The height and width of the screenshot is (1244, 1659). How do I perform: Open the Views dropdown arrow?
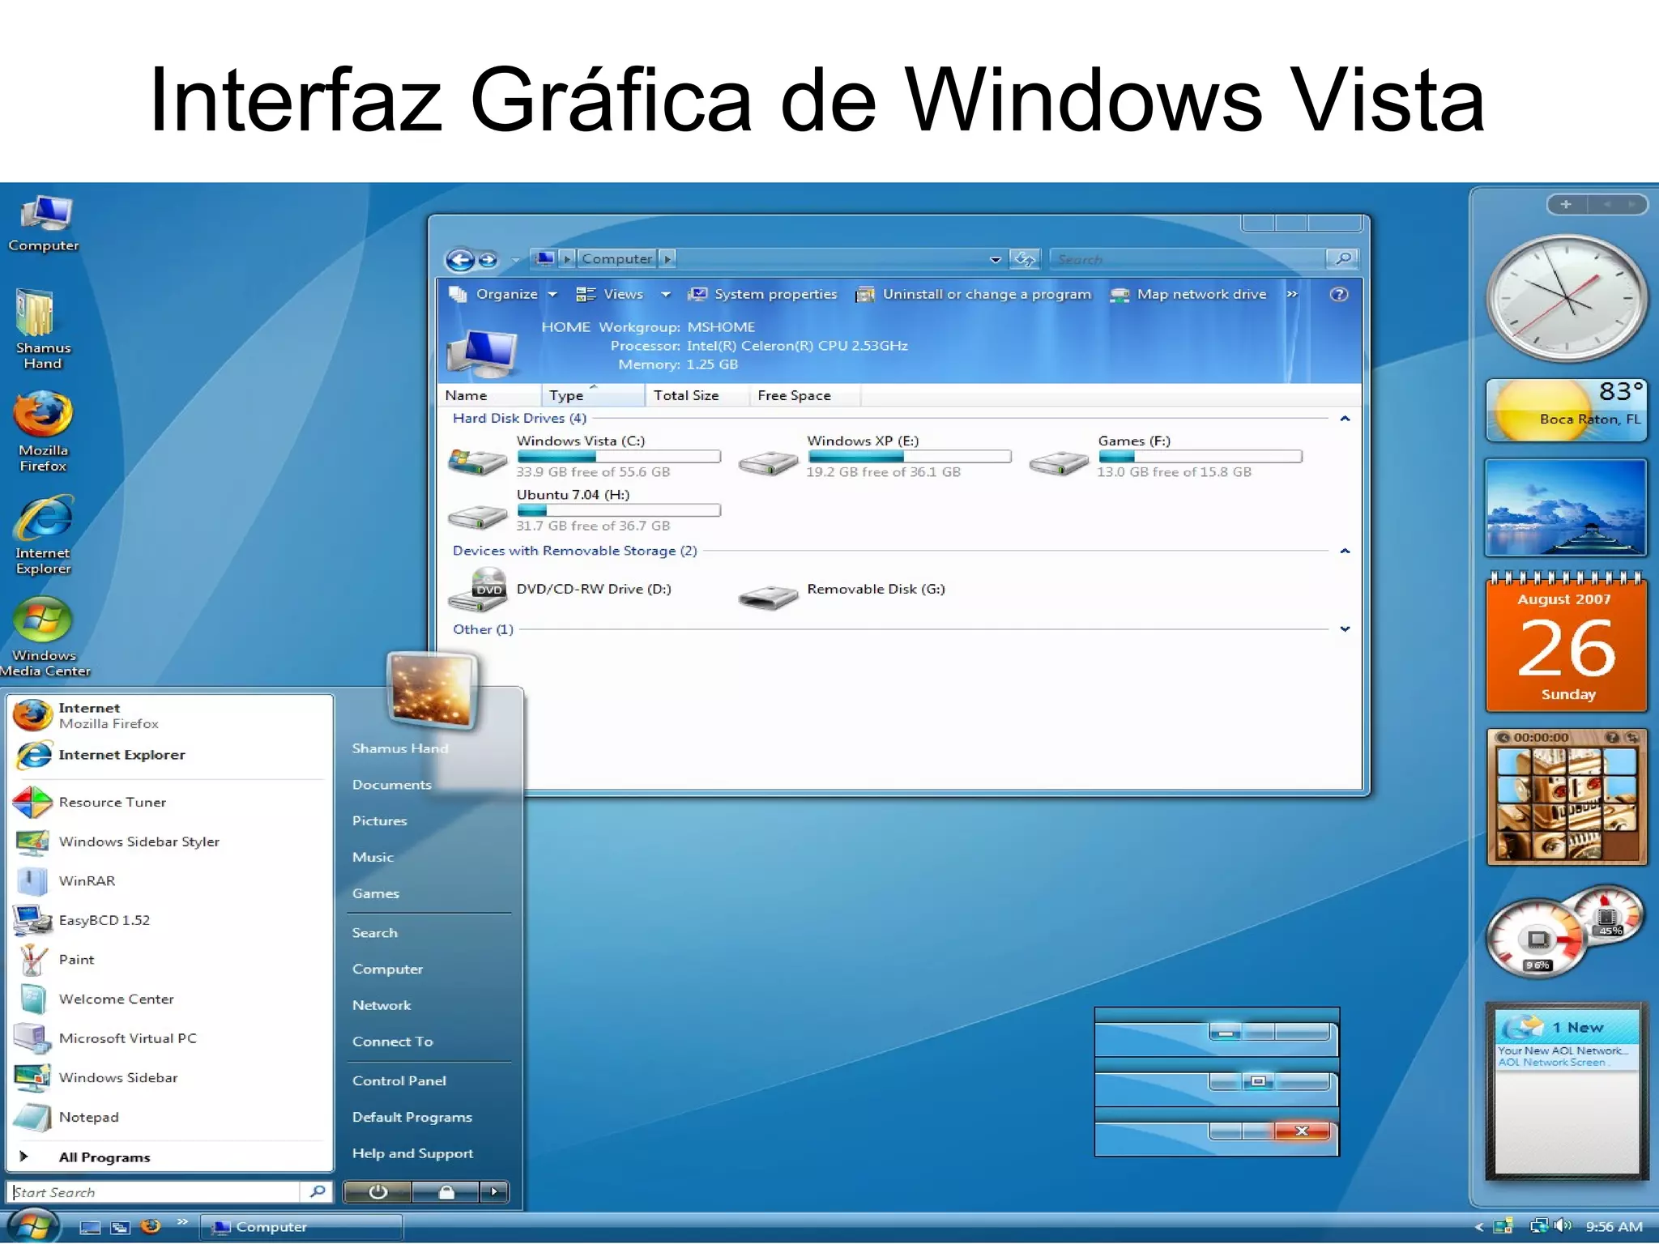666,294
